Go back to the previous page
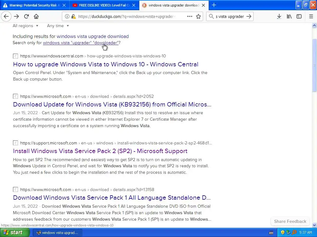Viewport: 317px width, 237px height. tap(6, 16)
